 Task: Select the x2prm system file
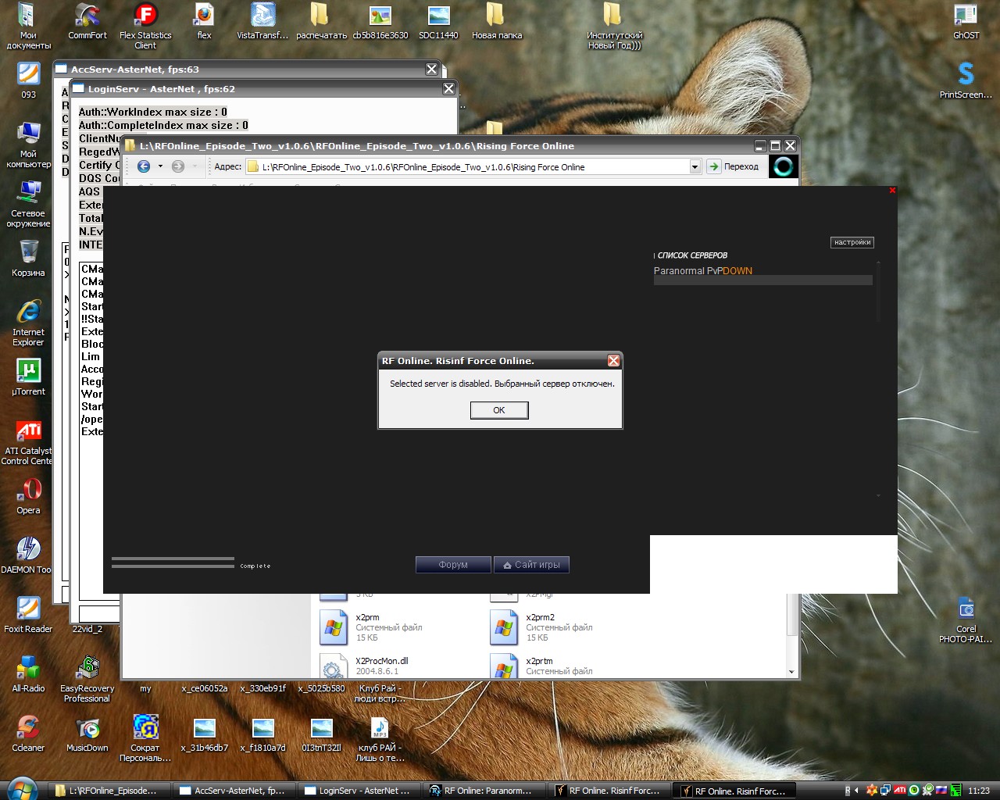[372, 627]
